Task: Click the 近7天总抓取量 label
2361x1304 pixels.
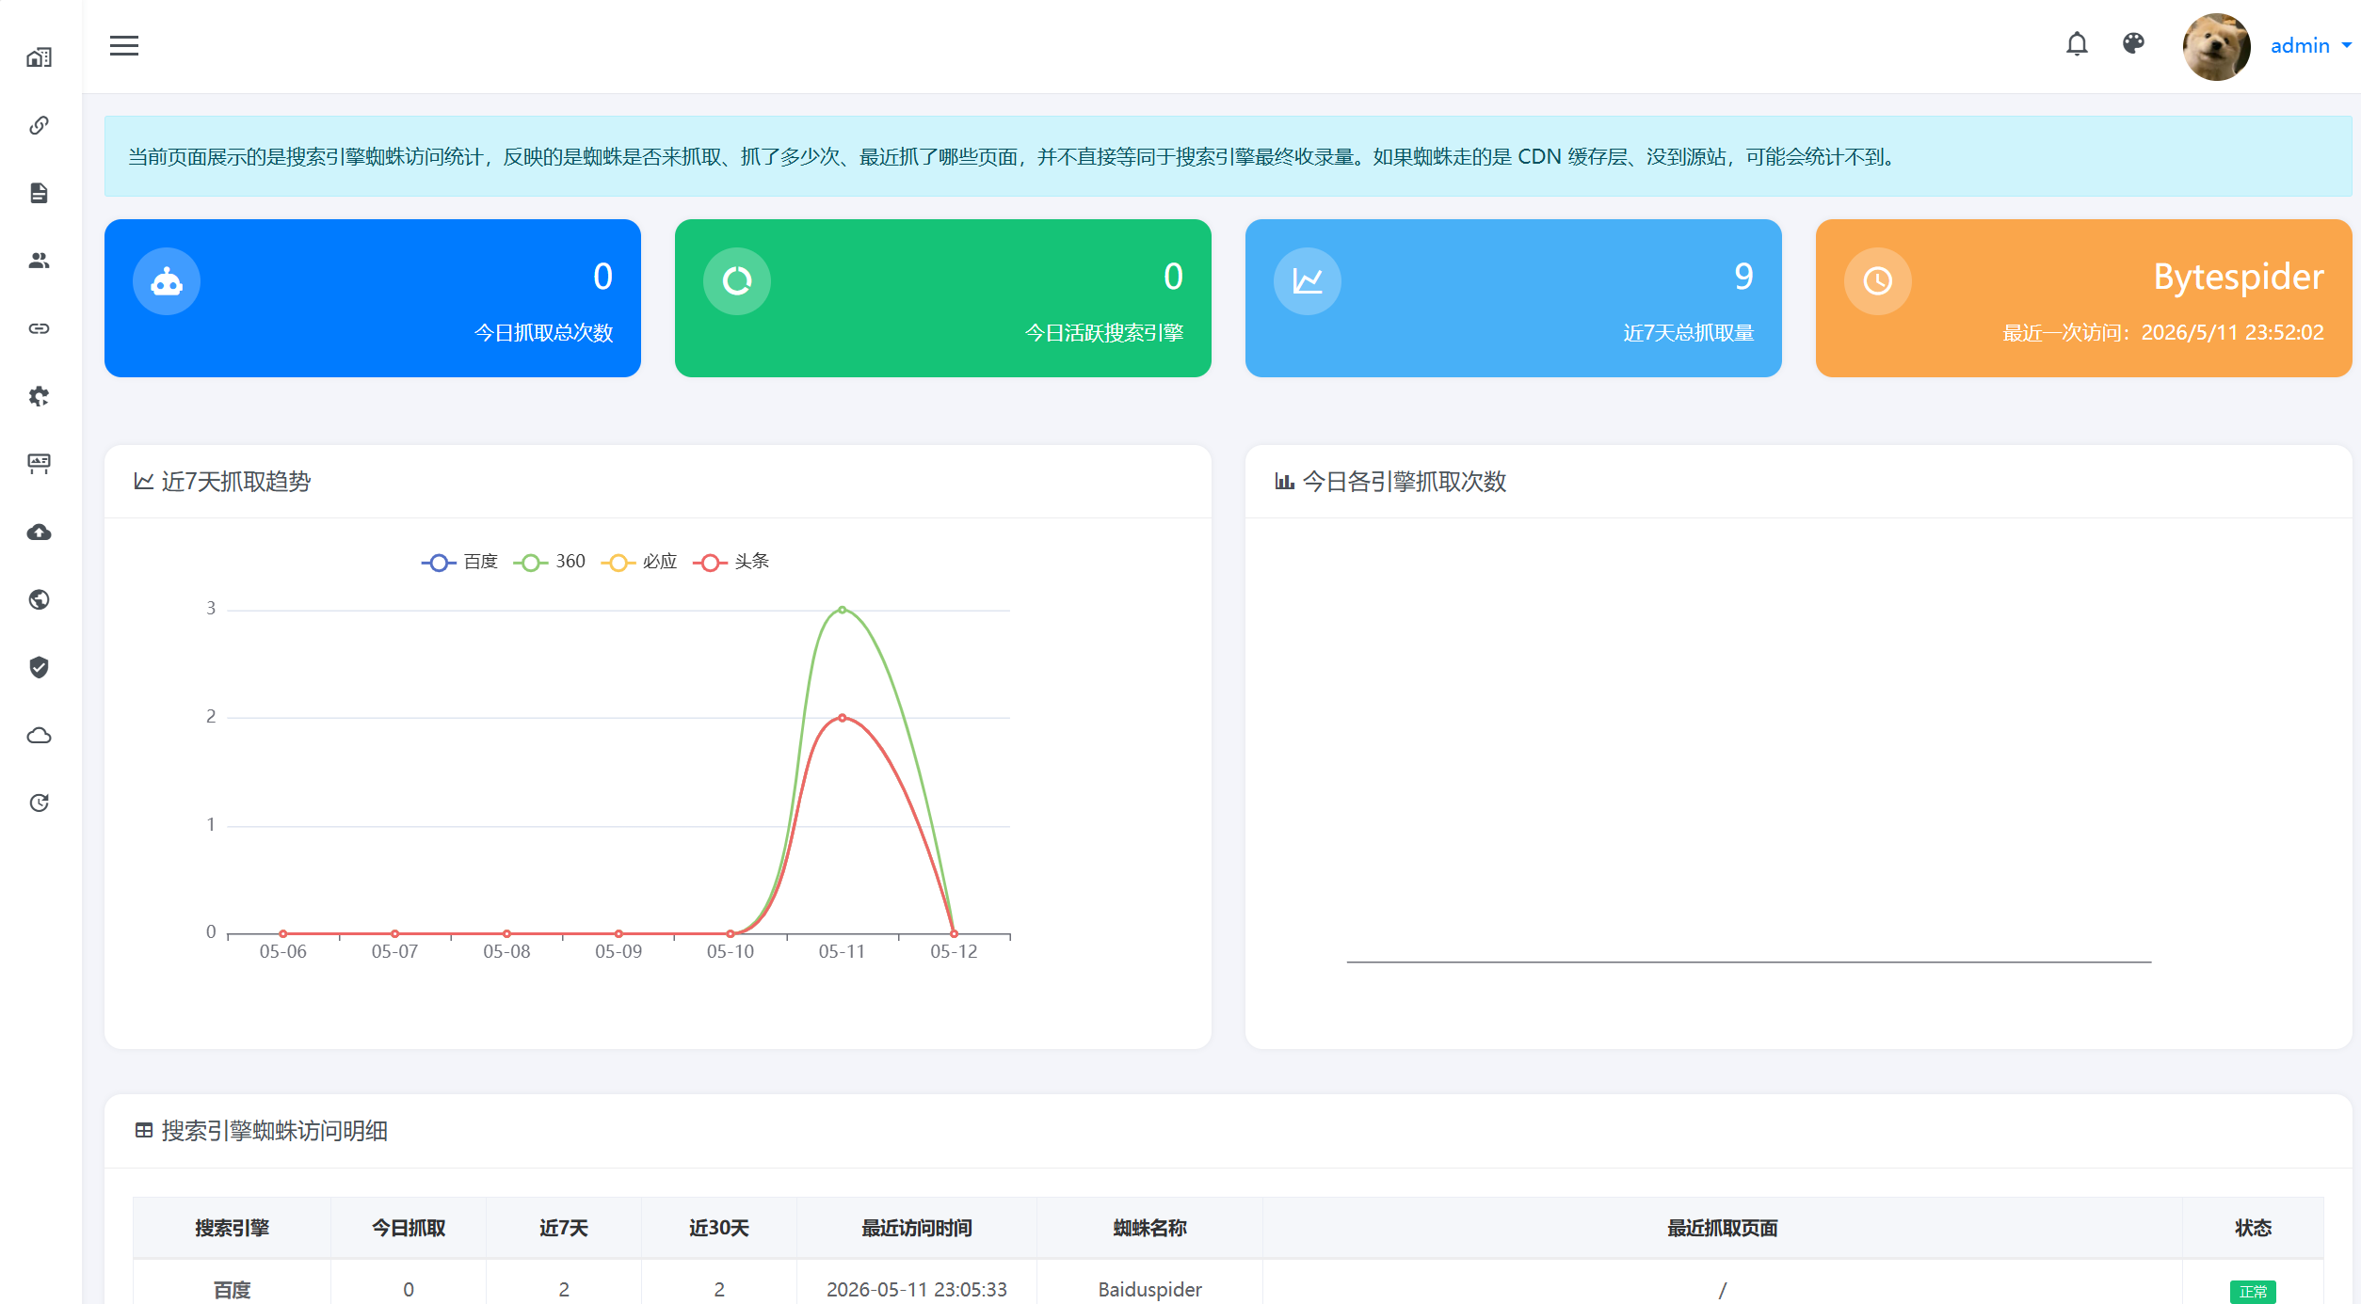Action: pyautogui.click(x=1688, y=332)
